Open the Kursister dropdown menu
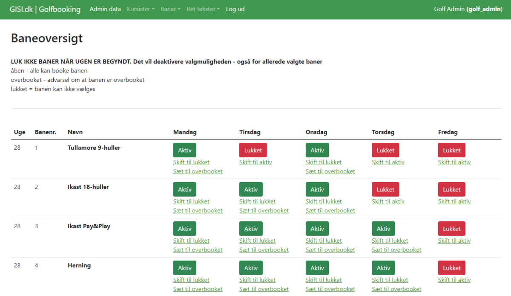511x296 pixels. point(141,9)
